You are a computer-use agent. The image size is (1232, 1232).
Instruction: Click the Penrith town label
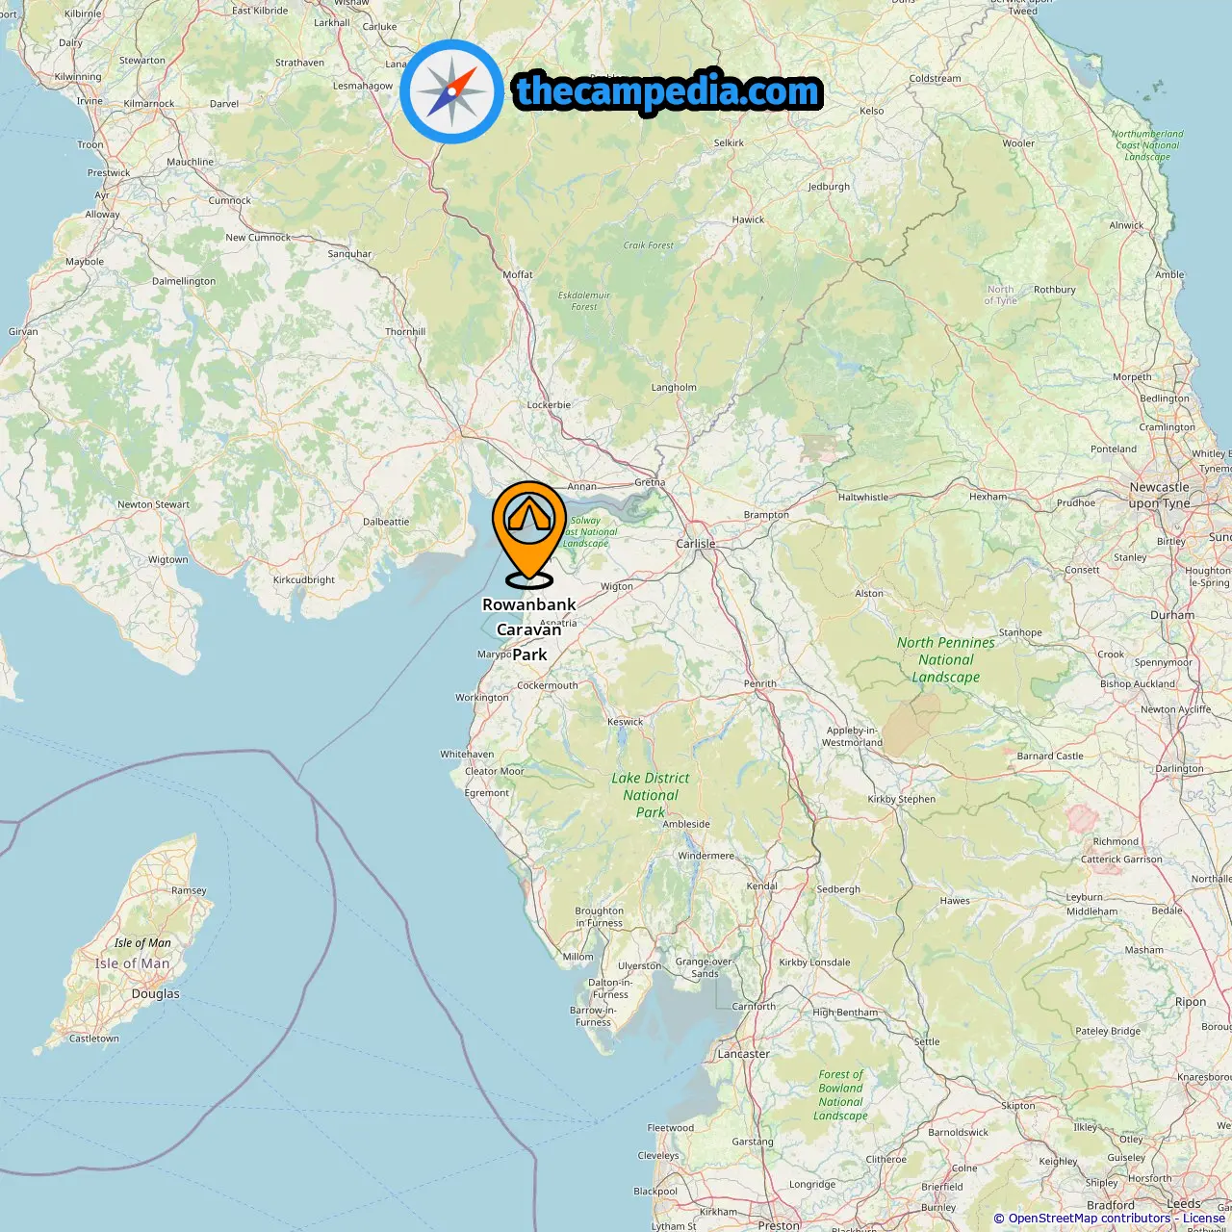click(x=759, y=684)
